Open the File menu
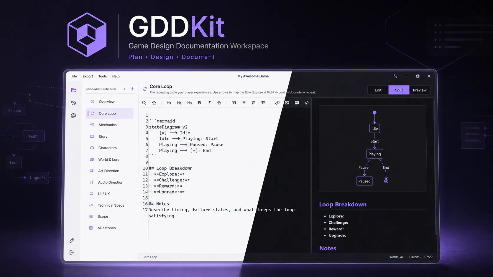Screen dimensions: 493x277 click(74, 76)
